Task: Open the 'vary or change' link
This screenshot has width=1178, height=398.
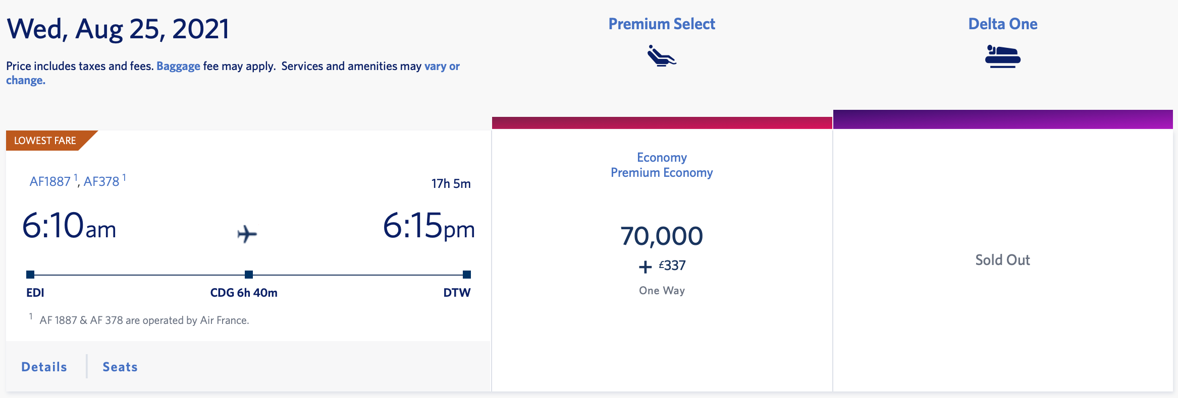Action: (233, 73)
